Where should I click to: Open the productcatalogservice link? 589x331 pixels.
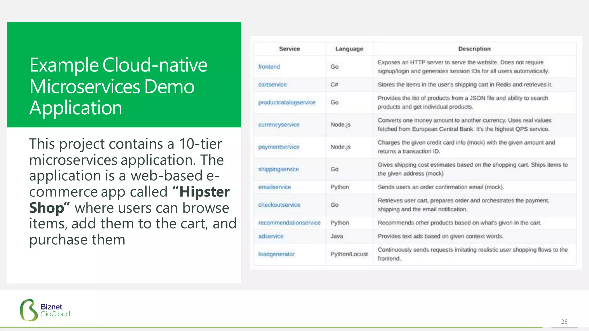[x=287, y=102]
